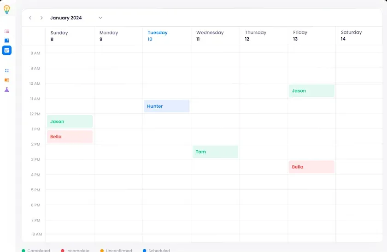Click the 1 PM time label

(36, 129)
